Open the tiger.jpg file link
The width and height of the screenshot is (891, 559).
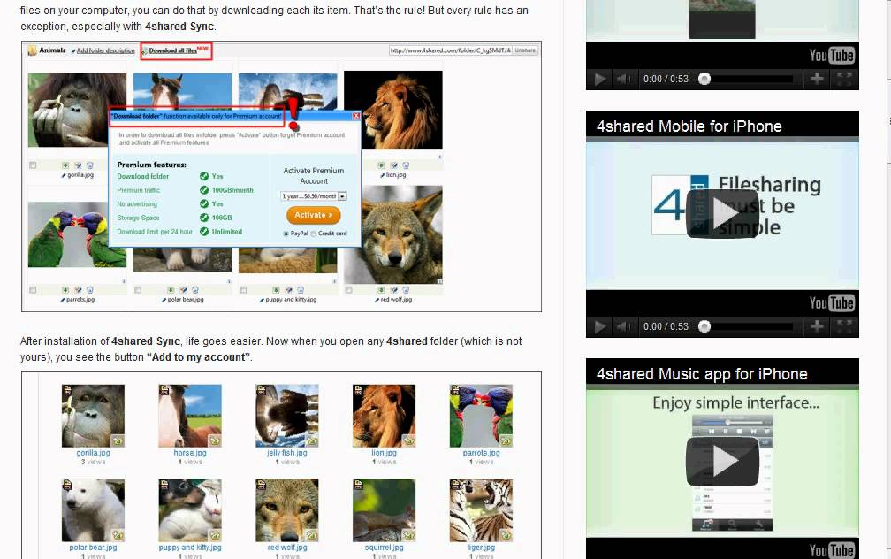click(481, 548)
